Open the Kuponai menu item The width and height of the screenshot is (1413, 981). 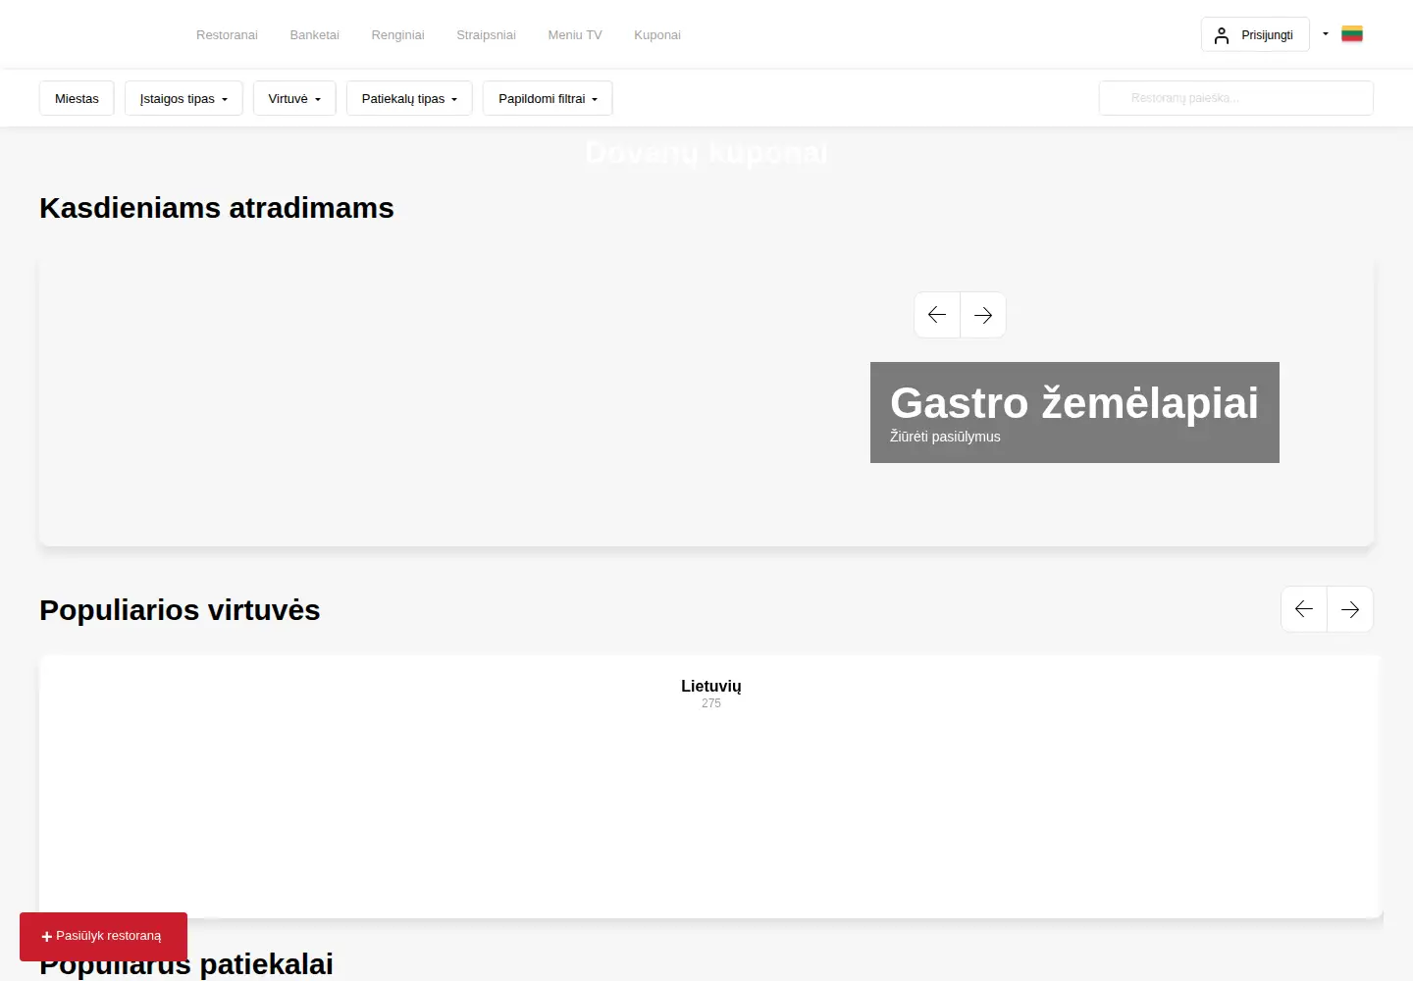point(657,35)
